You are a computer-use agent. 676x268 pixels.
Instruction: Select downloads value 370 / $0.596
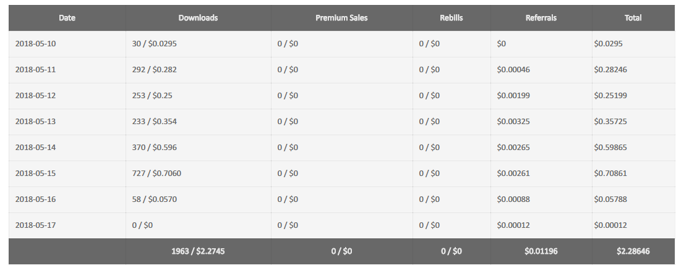click(x=155, y=148)
